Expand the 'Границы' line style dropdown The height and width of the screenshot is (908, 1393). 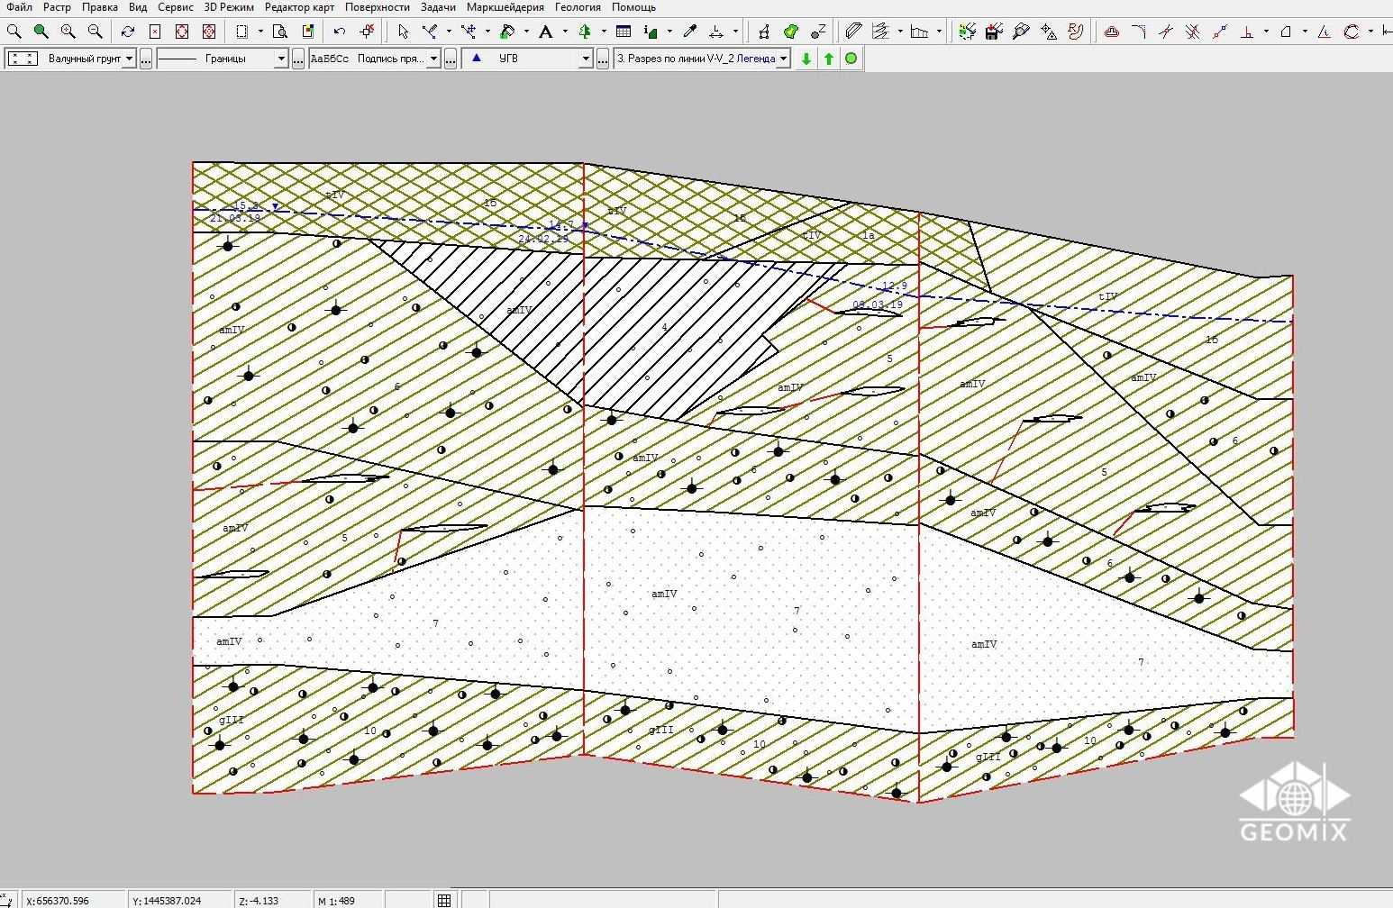point(281,59)
